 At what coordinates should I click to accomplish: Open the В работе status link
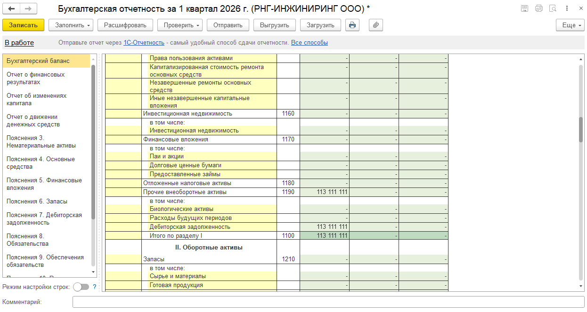pos(19,43)
